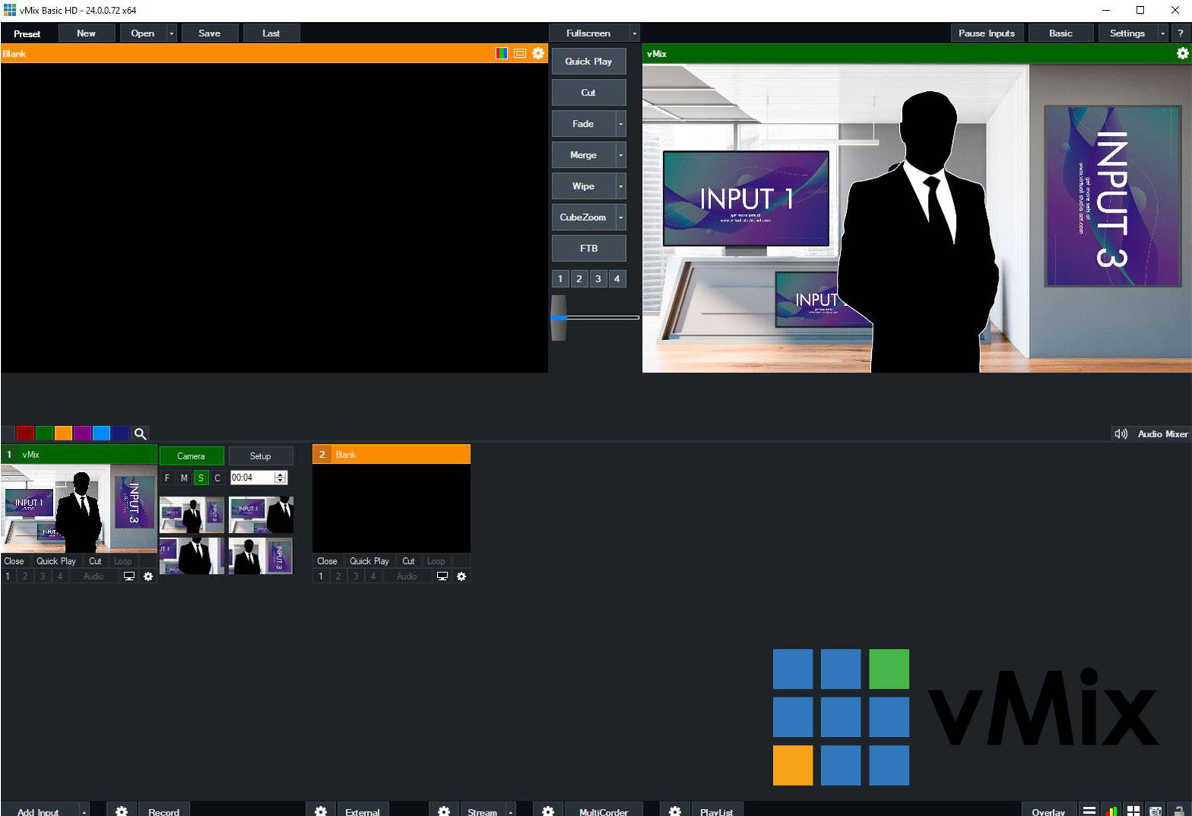This screenshot has width=1192, height=816.
Task: Click the main Quick Play transition button
Action: click(x=588, y=61)
